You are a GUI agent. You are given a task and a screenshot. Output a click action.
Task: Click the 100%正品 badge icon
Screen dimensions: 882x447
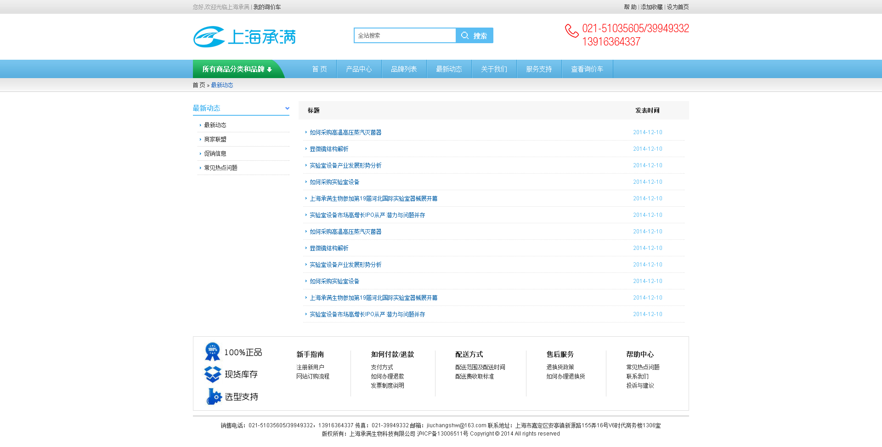coord(212,352)
